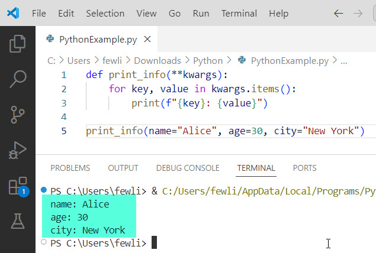Expand the breadcrumb ellipsis symbol list
The height and width of the screenshot is (253, 376).
click(x=344, y=61)
